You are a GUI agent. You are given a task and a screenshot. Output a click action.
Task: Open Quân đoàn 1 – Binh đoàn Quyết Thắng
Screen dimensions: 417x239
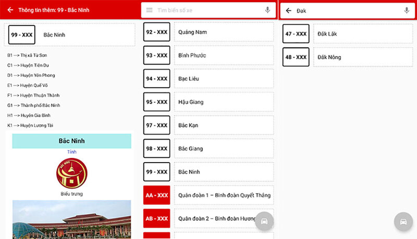tap(224, 195)
